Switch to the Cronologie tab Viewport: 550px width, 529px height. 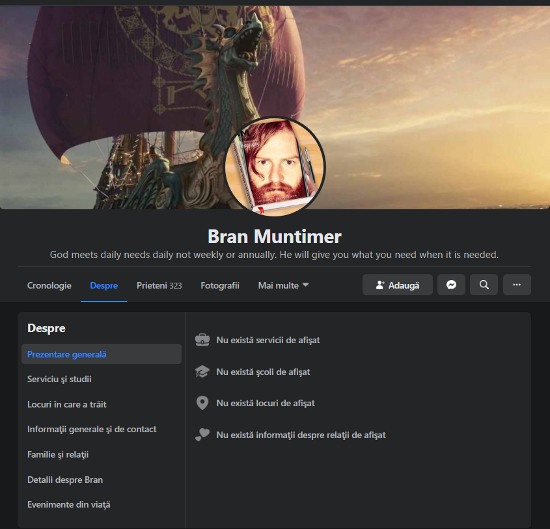click(x=49, y=285)
